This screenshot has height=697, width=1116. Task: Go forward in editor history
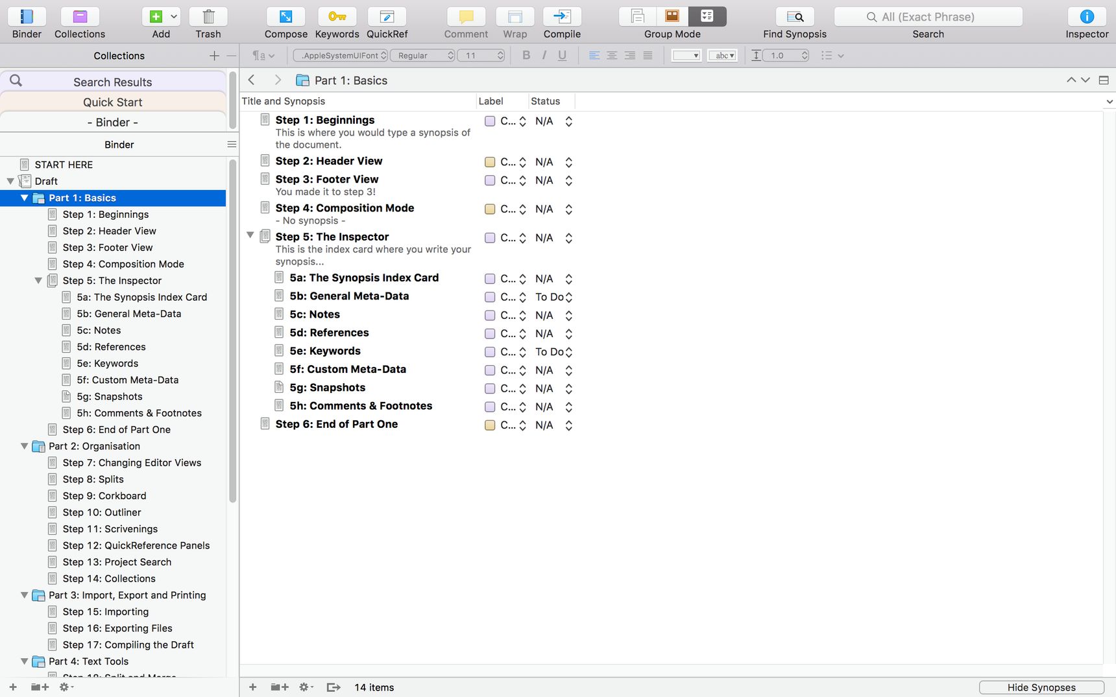pyautogui.click(x=278, y=80)
